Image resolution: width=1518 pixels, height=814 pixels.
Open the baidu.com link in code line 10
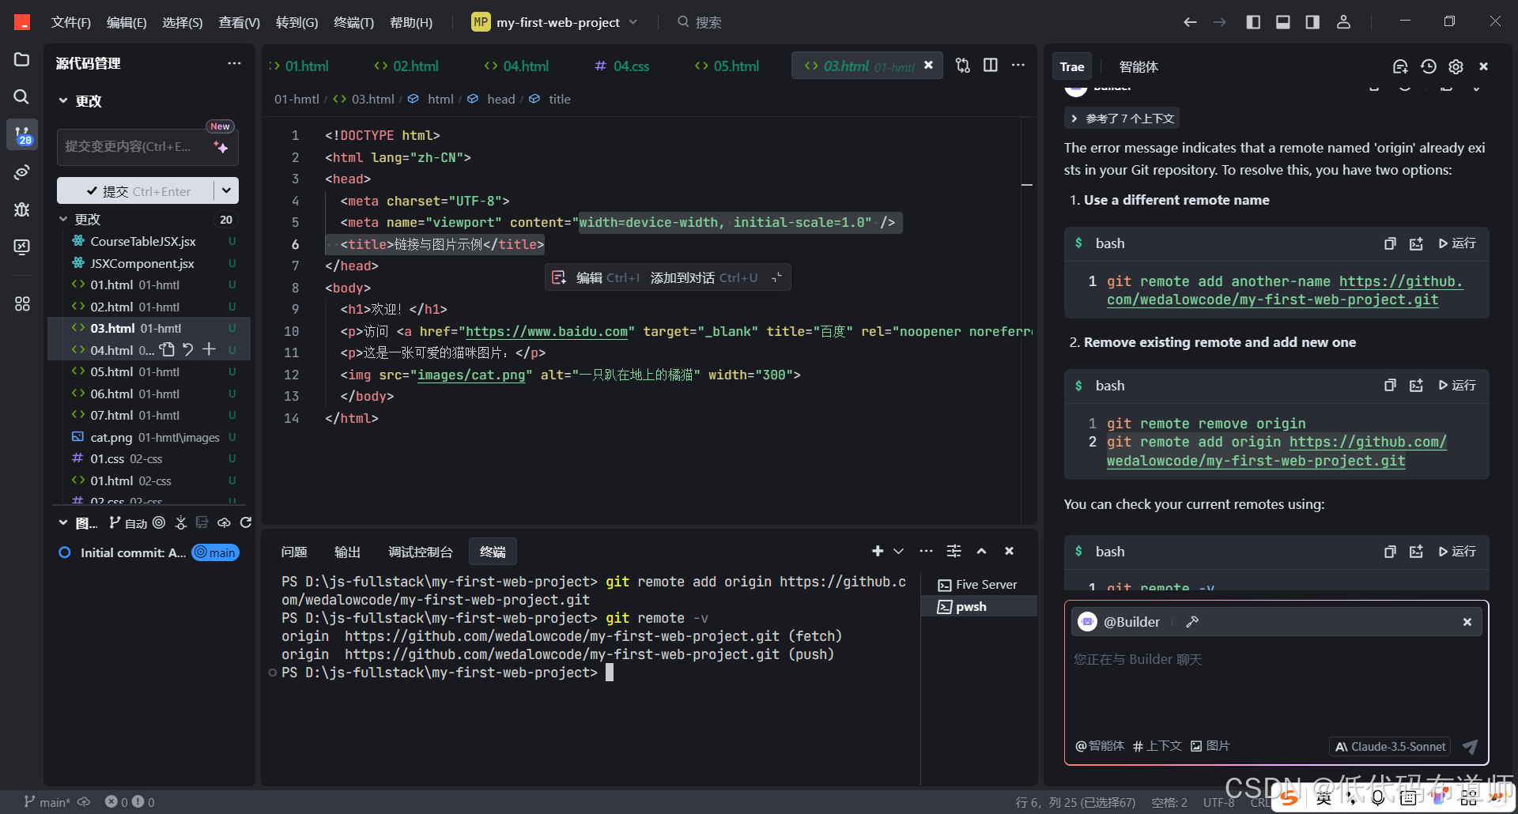(546, 331)
